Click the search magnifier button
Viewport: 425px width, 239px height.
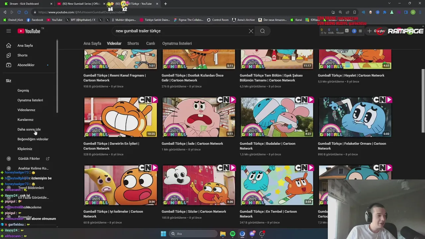click(x=262, y=31)
